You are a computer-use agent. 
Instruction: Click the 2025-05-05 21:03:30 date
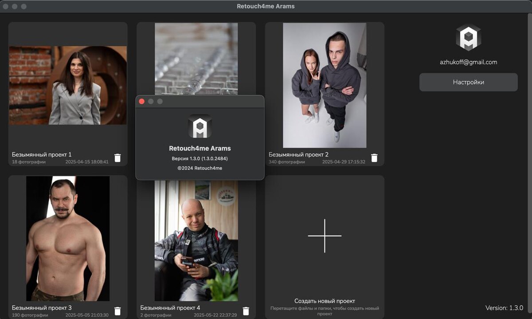tap(87, 315)
